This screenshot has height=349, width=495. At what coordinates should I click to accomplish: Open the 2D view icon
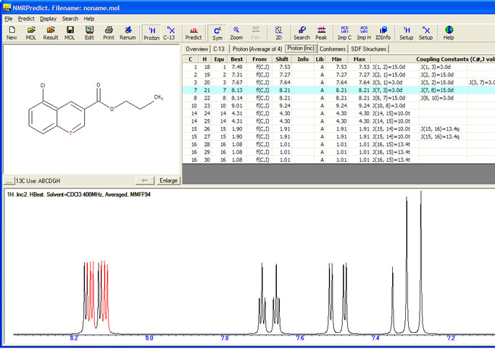click(279, 33)
